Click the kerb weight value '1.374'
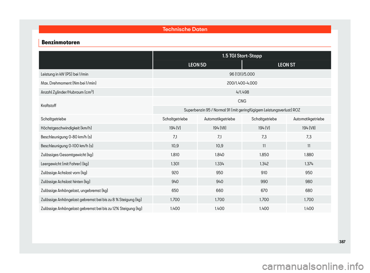Viewport: 370px width, 273px height. 309,164
